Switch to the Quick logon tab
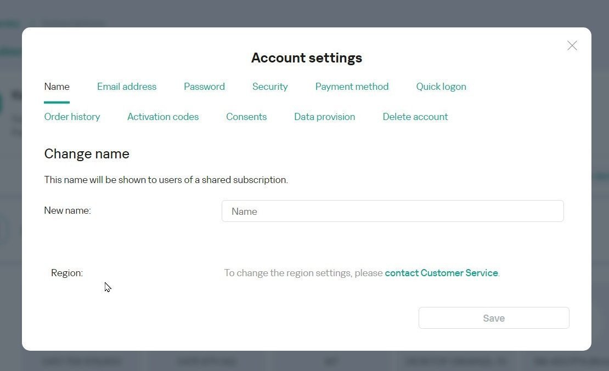The image size is (609, 371). point(441,87)
